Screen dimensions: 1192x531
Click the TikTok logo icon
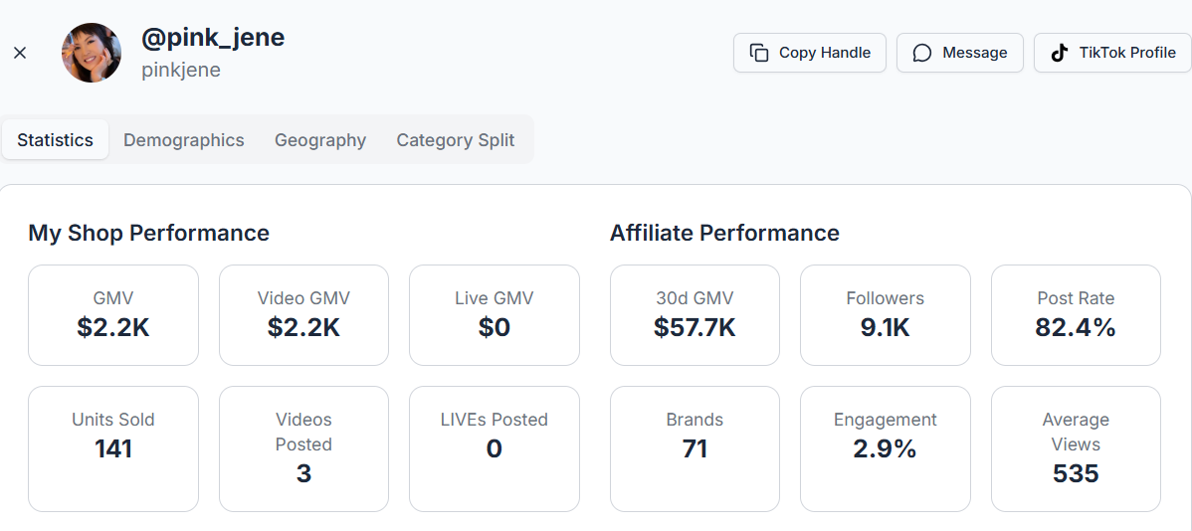(1059, 53)
